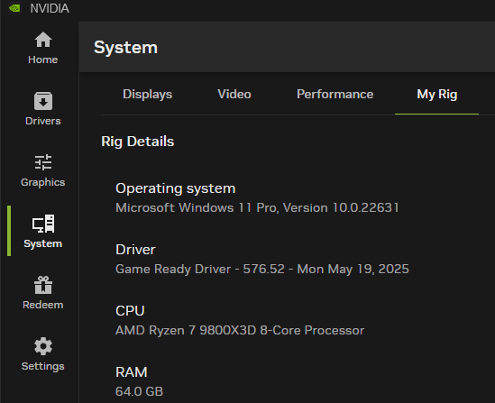Image resolution: width=495 pixels, height=403 pixels.
Task: Open the Graphics sliders icon
Action: 43,162
